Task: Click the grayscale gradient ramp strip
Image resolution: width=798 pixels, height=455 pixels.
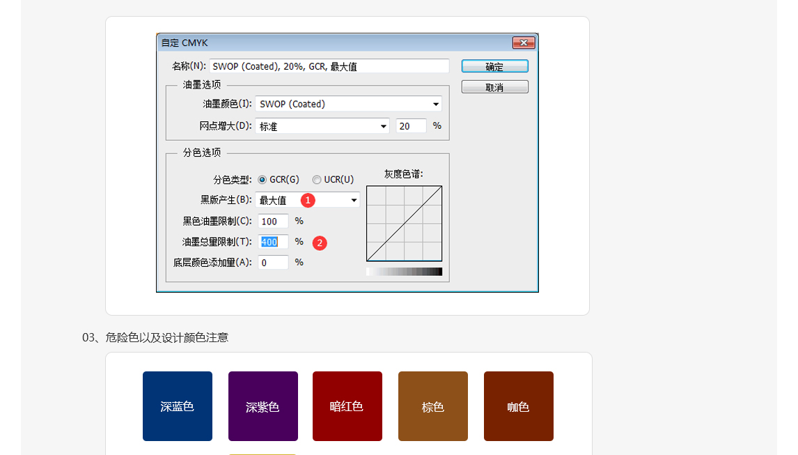Action: coord(404,271)
